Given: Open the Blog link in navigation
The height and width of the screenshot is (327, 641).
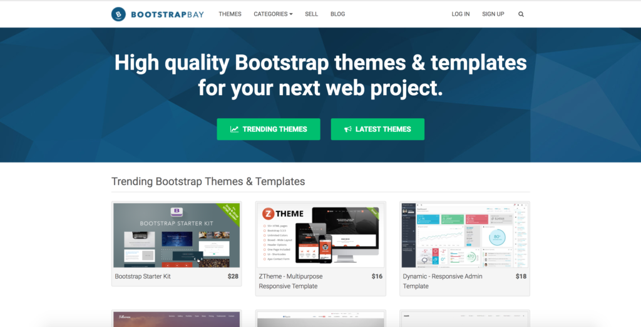Looking at the screenshot, I should click(x=337, y=14).
